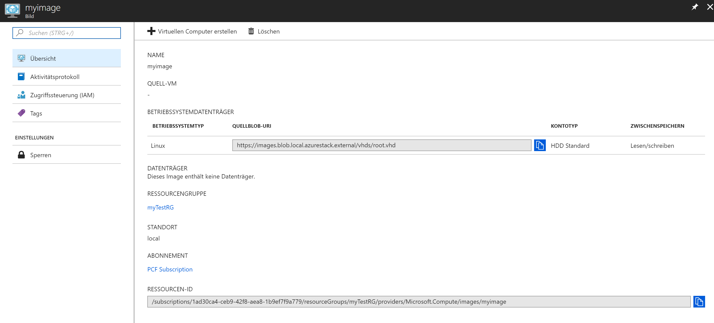714x323 pixels.
Task: Click the myimage title in header
Action: pyautogui.click(x=43, y=8)
